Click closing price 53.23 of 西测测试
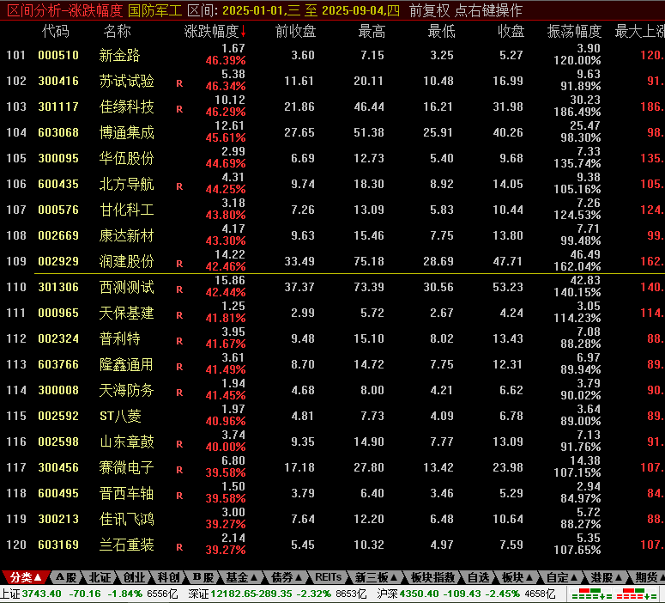The image size is (665, 603). pyautogui.click(x=508, y=287)
